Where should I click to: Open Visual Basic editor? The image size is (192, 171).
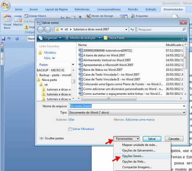click(7, 22)
